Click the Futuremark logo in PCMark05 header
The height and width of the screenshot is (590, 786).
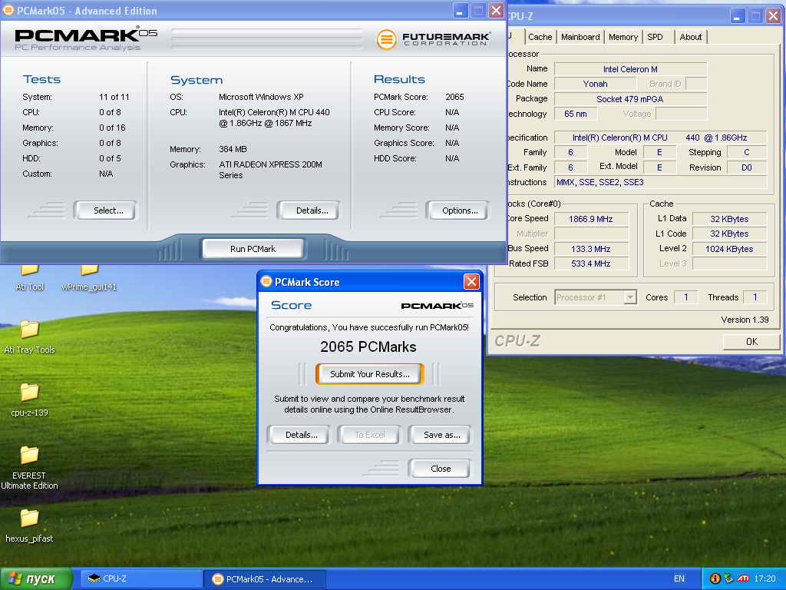tap(433, 39)
